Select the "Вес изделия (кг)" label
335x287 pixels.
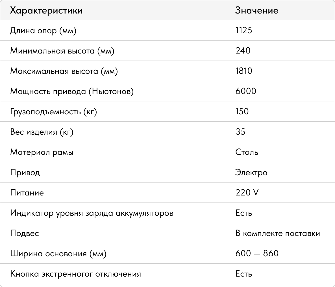tap(42, 132)
